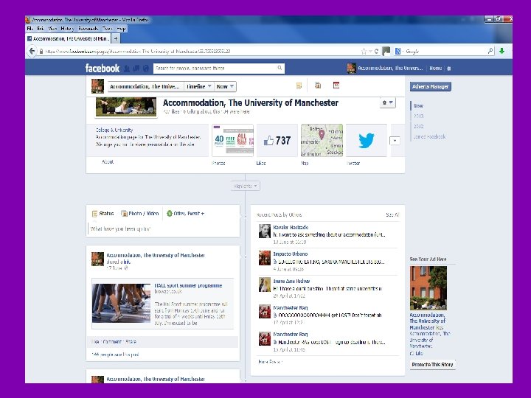Screen dimensions: 531x398
Task: Click the Photo / Video composer icon
Action: pyautogui.click(x=125, y=214)
